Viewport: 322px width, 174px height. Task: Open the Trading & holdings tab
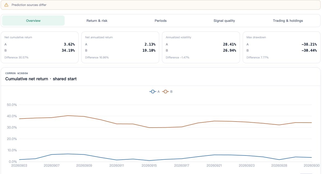pos(288,20)
